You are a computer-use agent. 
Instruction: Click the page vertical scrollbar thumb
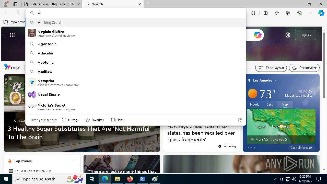[324, 65]
